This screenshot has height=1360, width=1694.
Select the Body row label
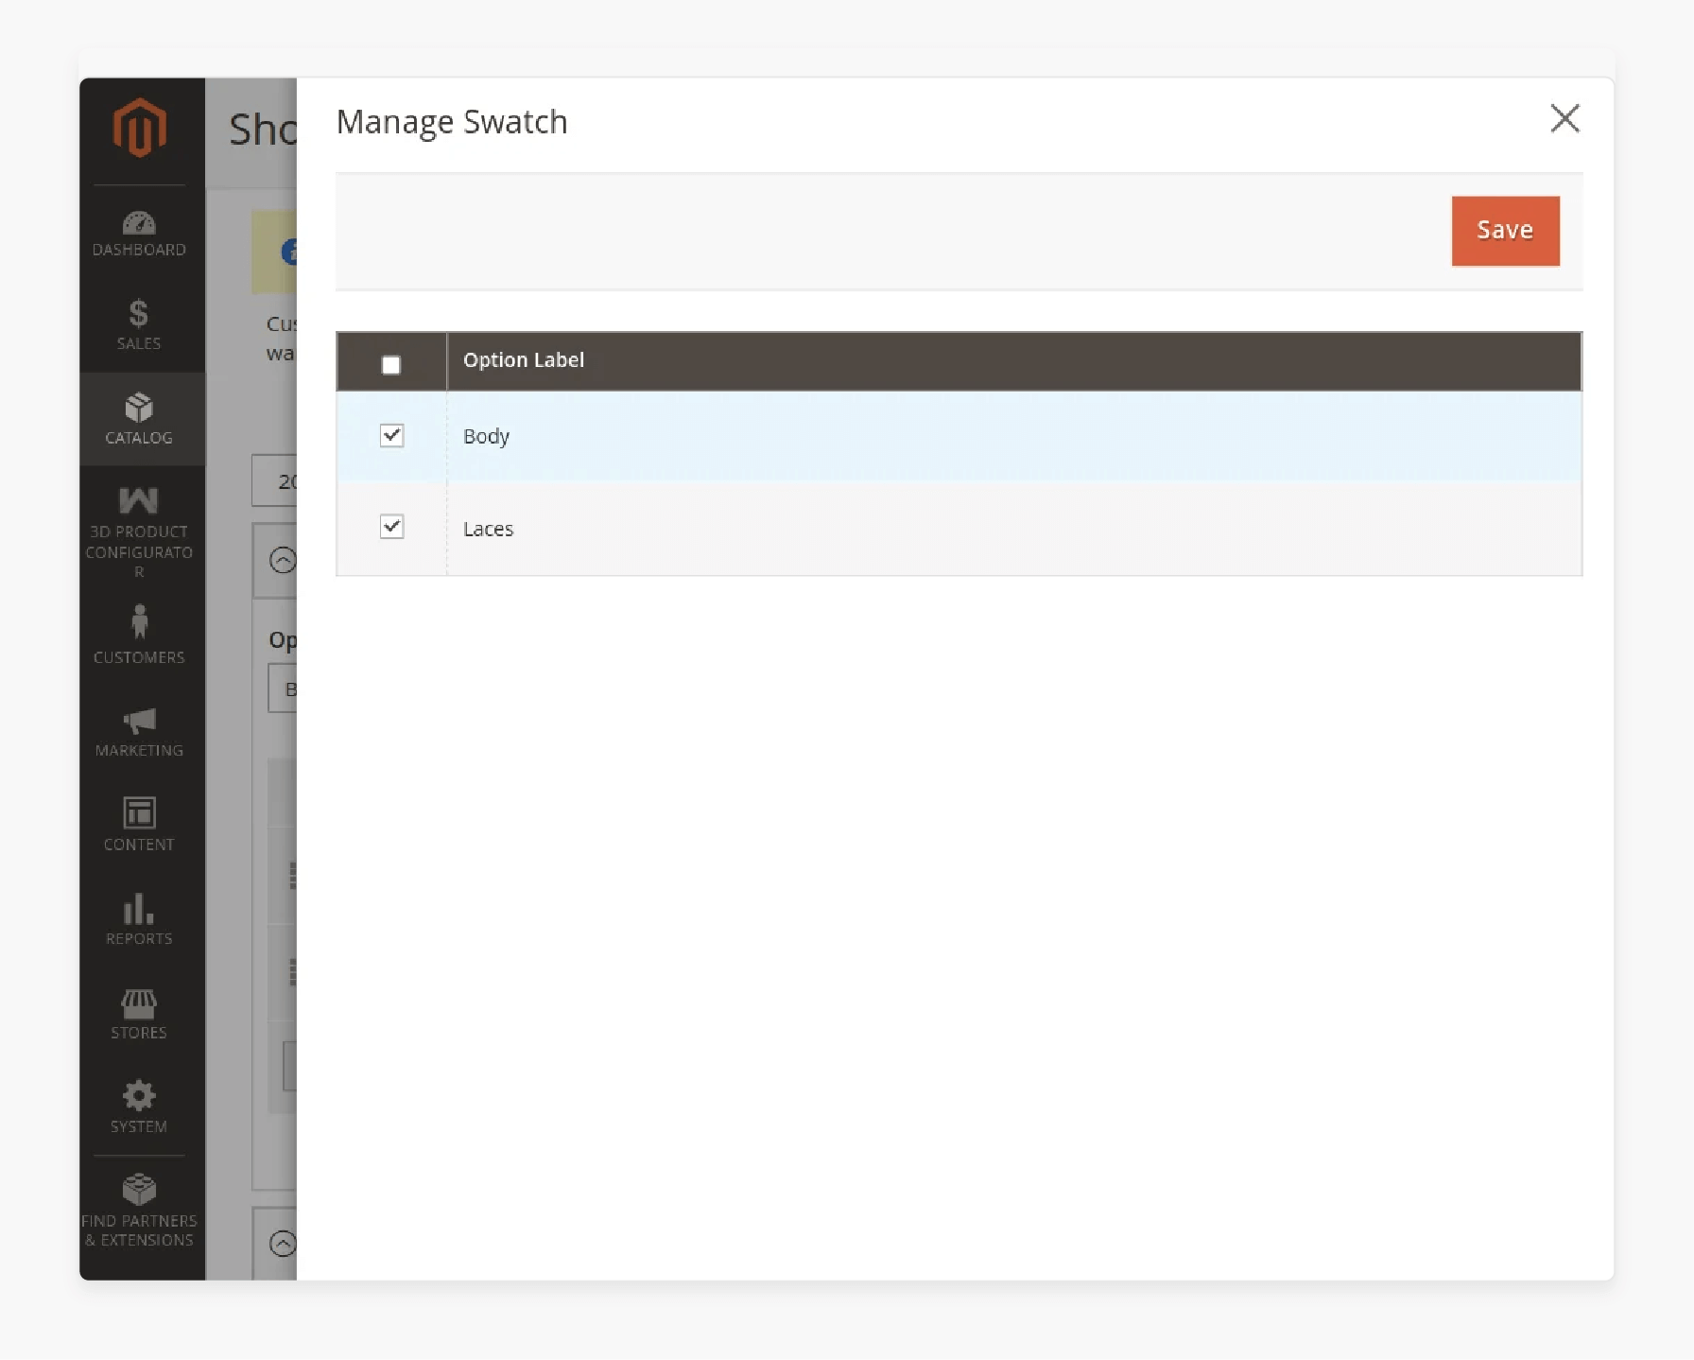tap(486, 436)
